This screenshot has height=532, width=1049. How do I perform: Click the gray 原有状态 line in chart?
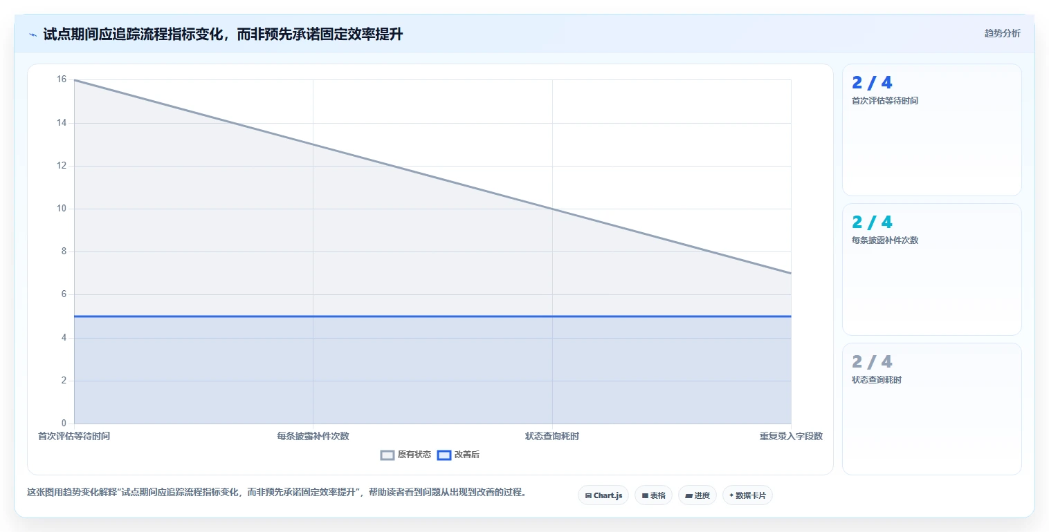(432, 177)
